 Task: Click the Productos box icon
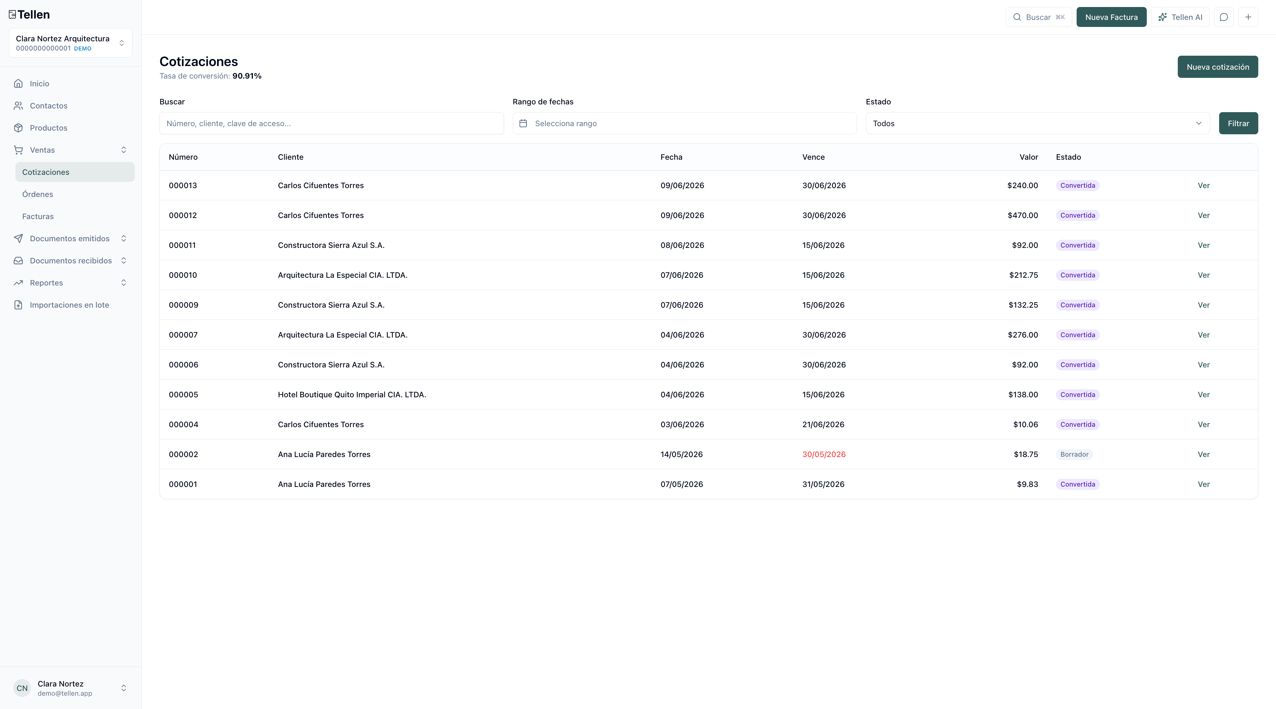tap(18, 128)
